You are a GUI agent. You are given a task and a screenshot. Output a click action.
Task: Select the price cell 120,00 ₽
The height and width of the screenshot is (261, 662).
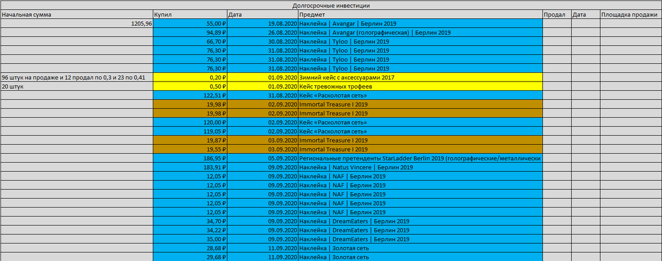(190, 122)
